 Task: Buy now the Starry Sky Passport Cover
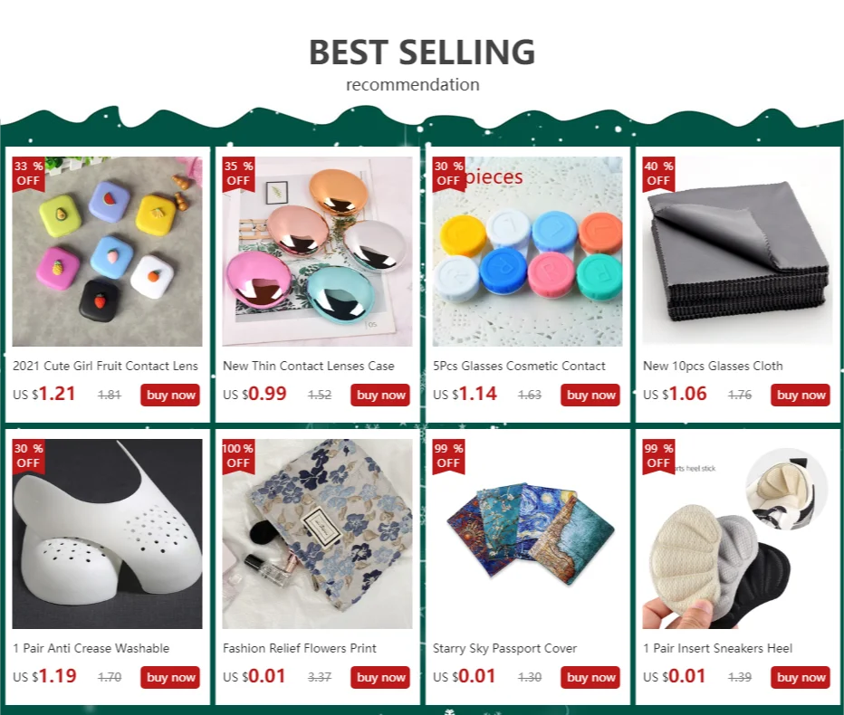tap(590, 677)
